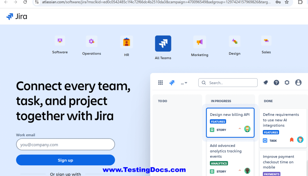
Task: Select the Operations gear icon
Action: pos(91,41)
